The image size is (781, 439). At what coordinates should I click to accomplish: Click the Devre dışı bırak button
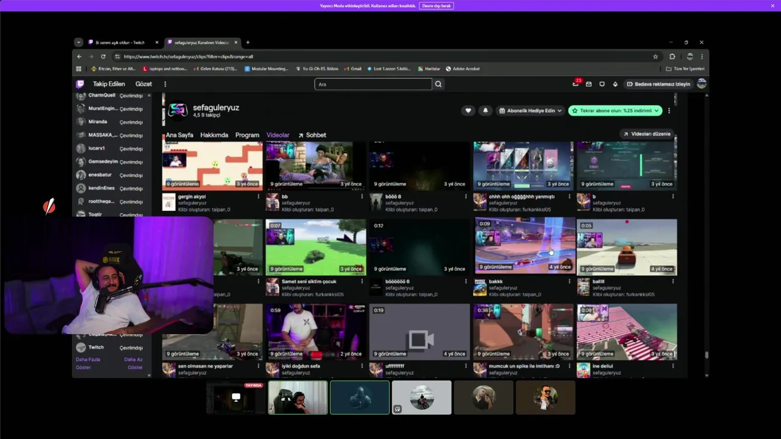(436, 5)
